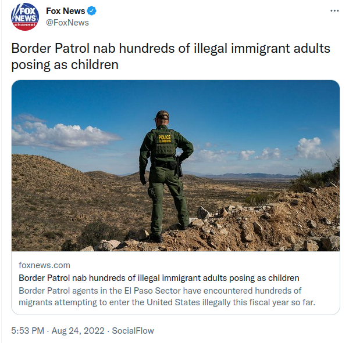Open the tweet's three-dot more menu
This screenshot has height=343, width=349.
tap(334, 10)
